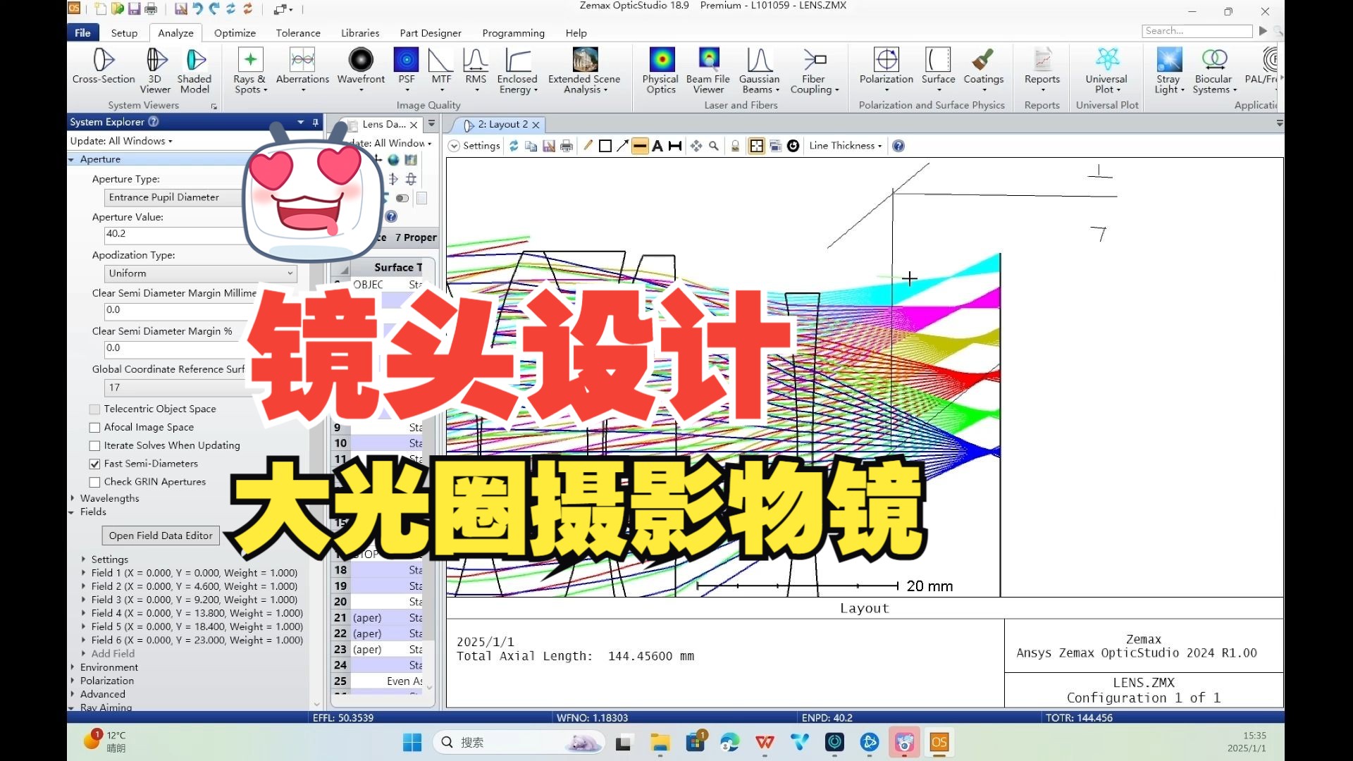Open the Cross-Section system viewer
The width and height of the screenshot is (1353, 761).
[x=102, y=68]
